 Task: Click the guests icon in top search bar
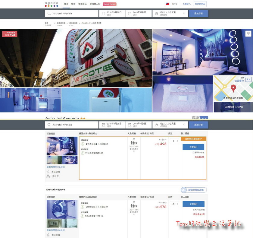tap(157, 14)
